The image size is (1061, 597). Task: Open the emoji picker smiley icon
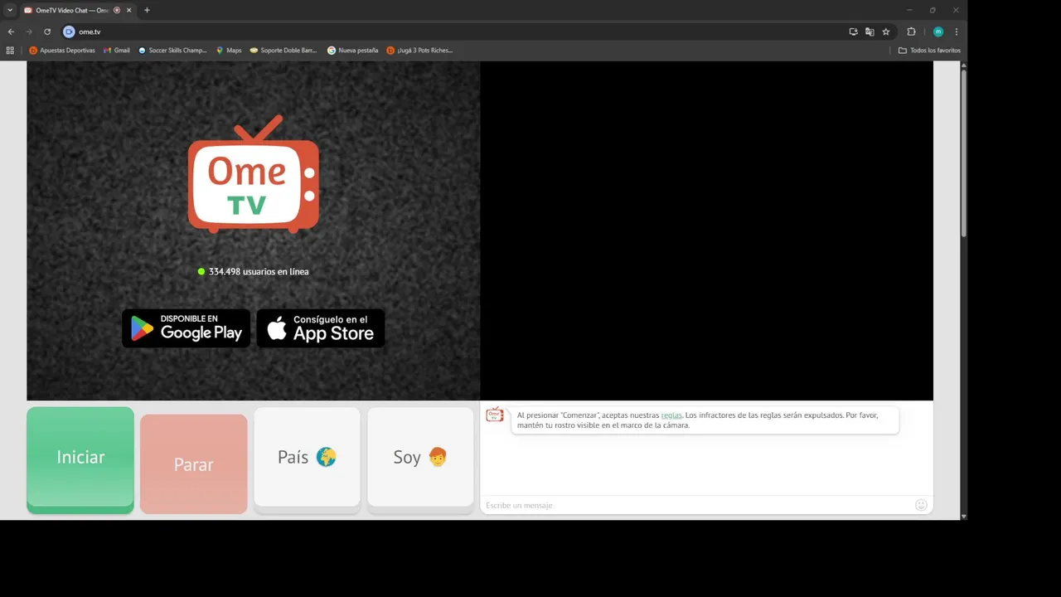pyautogui.click(x=921, y=505)
